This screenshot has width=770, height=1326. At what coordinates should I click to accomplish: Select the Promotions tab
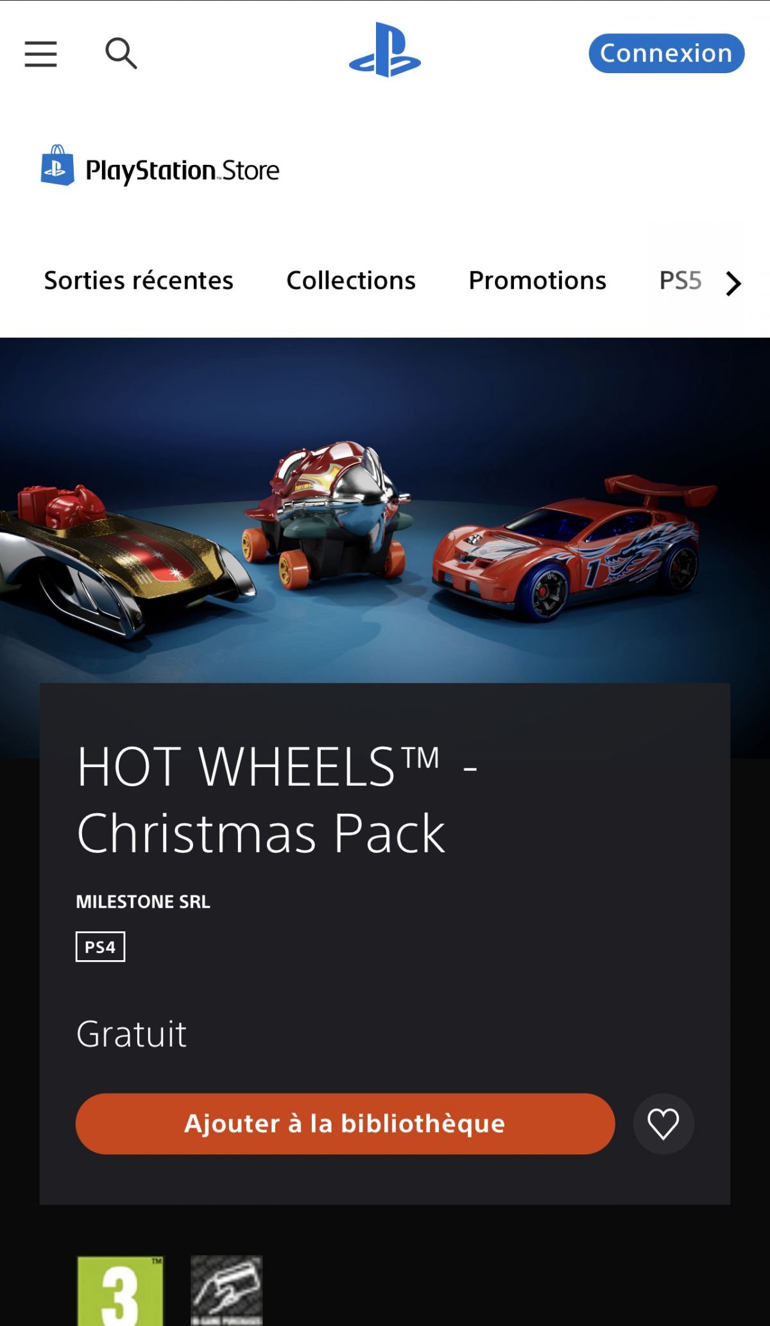[x=538, y=280]
